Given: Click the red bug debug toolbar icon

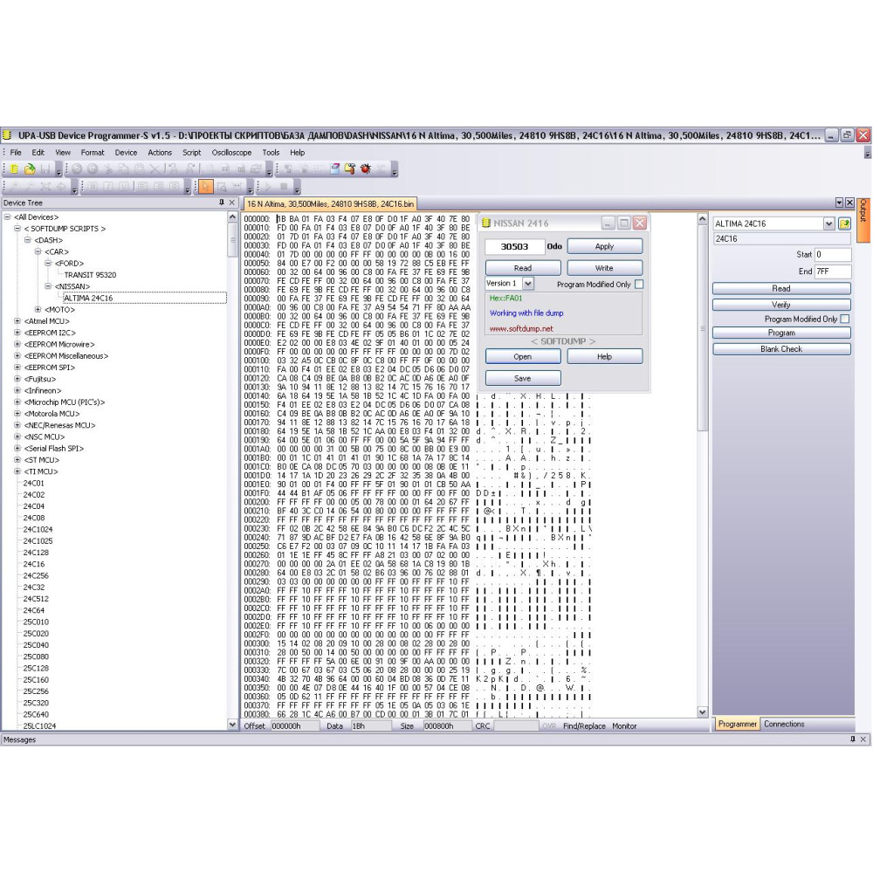Looking at the screenshot, I should (x=366, y=168).
